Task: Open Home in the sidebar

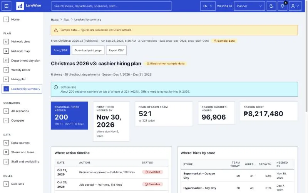Action: pos(22,19)
